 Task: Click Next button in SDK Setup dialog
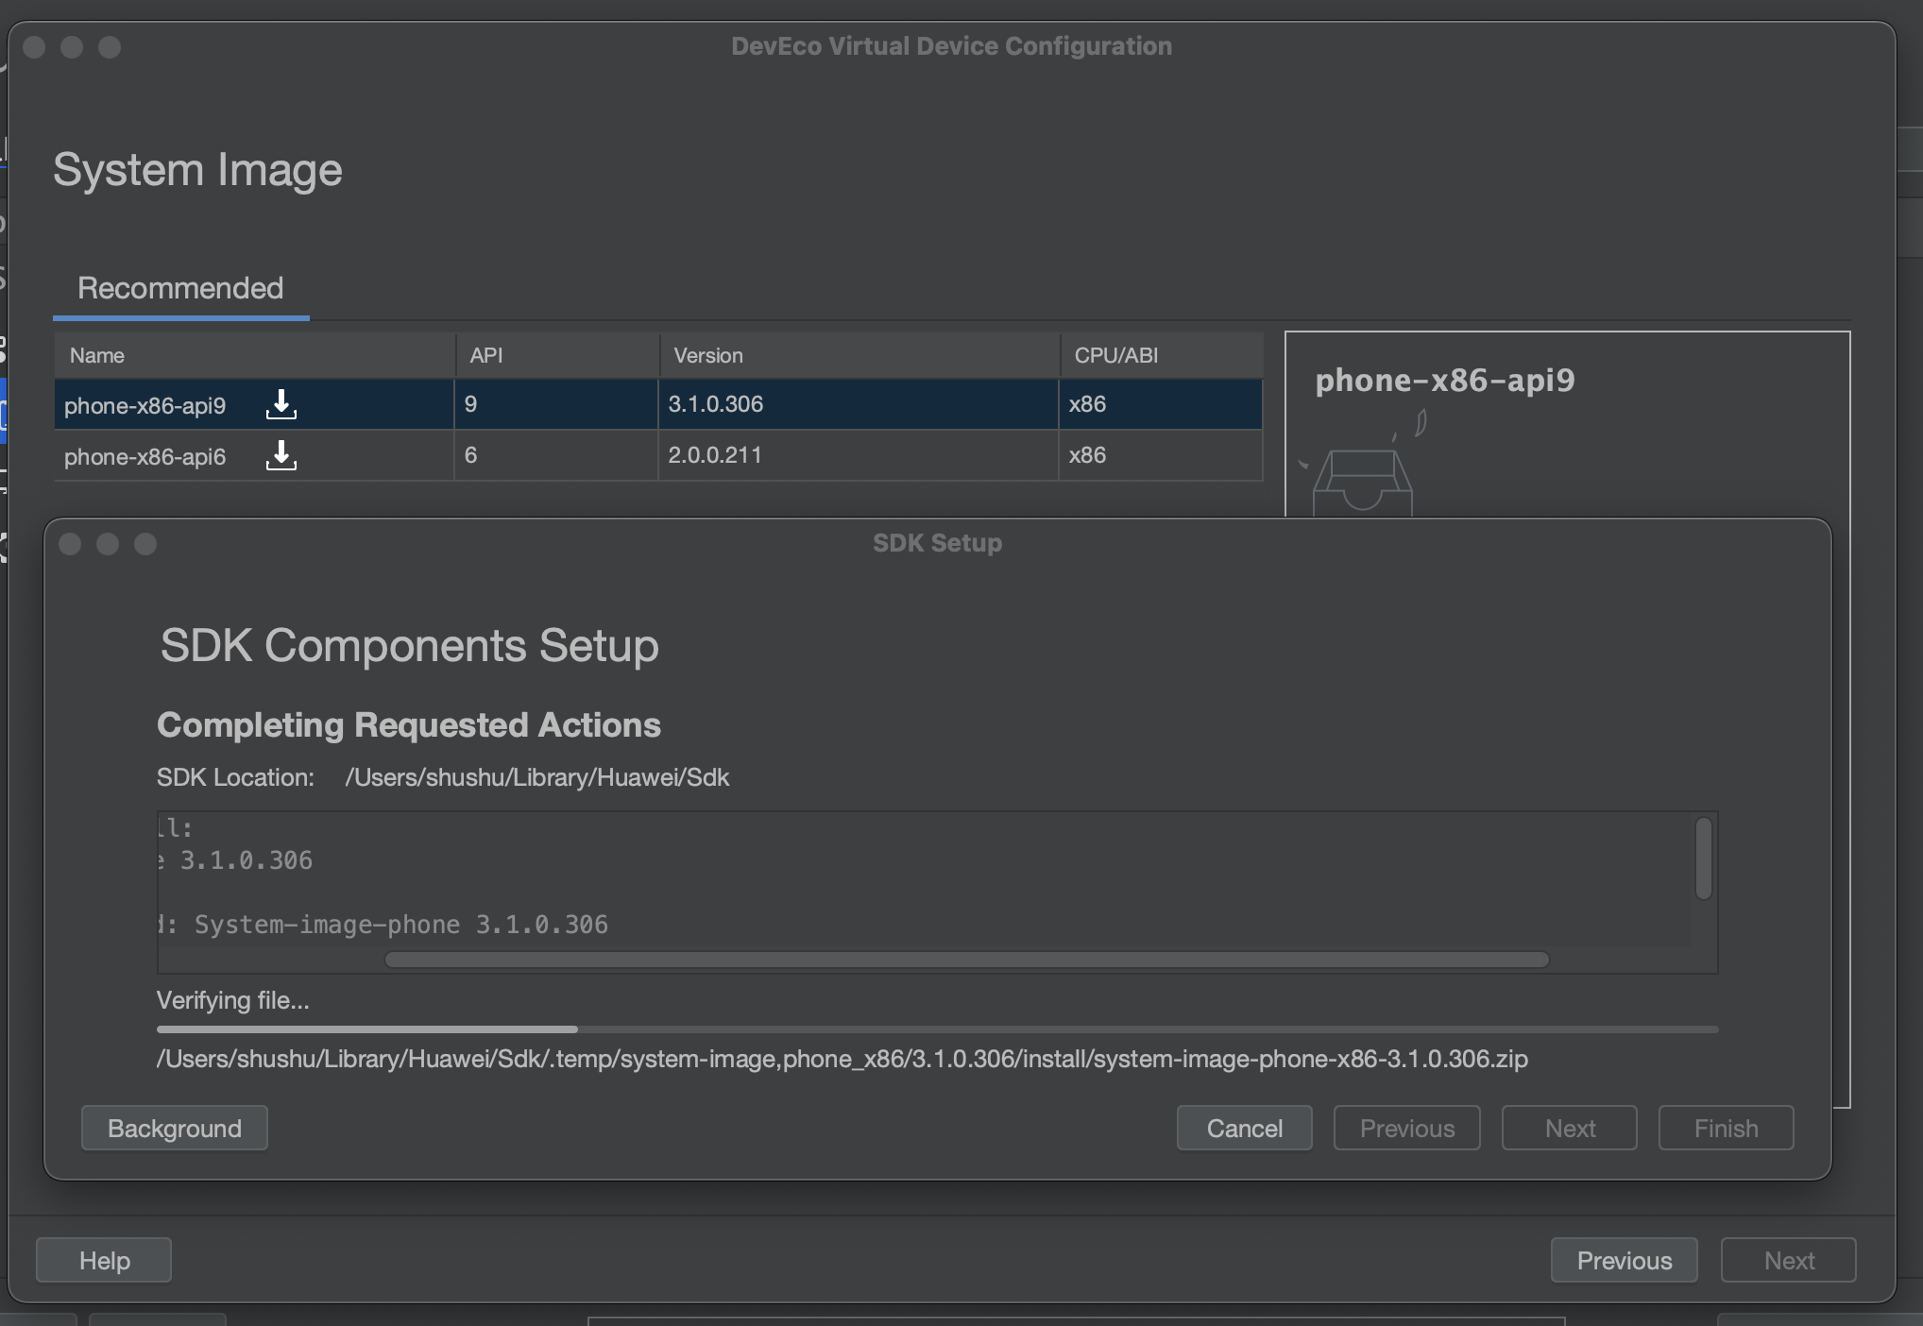pyautogui.click(x=1570, y=1126)
